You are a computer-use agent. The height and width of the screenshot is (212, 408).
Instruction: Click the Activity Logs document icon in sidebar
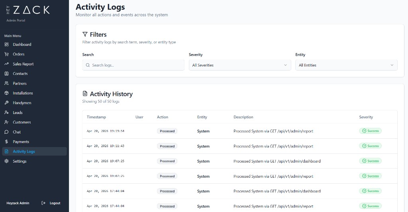click(6, 151)
